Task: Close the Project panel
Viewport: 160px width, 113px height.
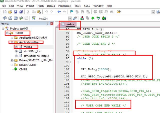Action: 52,24
